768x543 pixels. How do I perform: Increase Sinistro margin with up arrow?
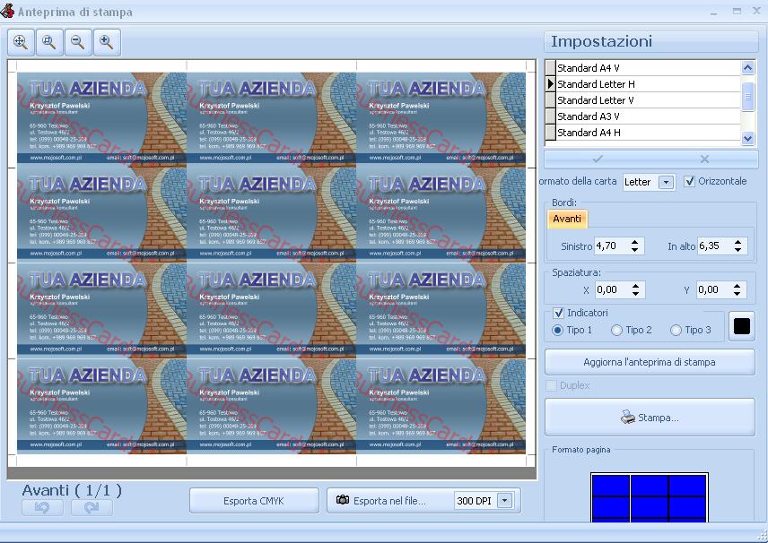[635, 242]
